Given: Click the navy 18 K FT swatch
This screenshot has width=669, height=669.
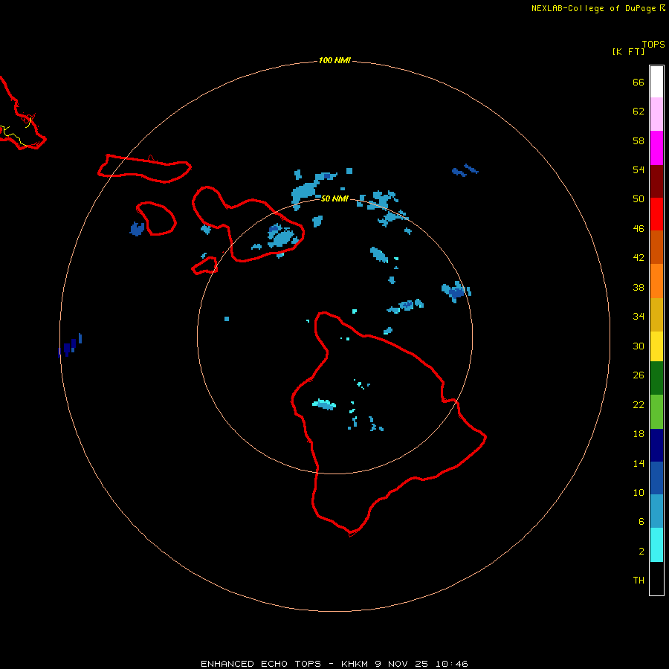Looking at the screenshot, I should pos(656,445).
